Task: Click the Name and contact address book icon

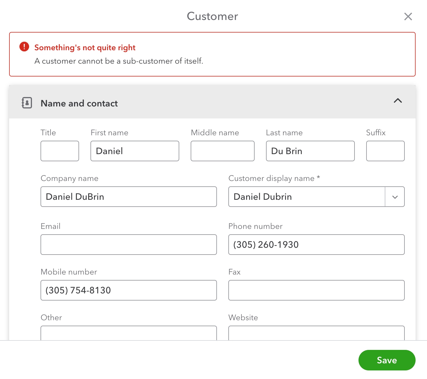Action: [27, 103]
